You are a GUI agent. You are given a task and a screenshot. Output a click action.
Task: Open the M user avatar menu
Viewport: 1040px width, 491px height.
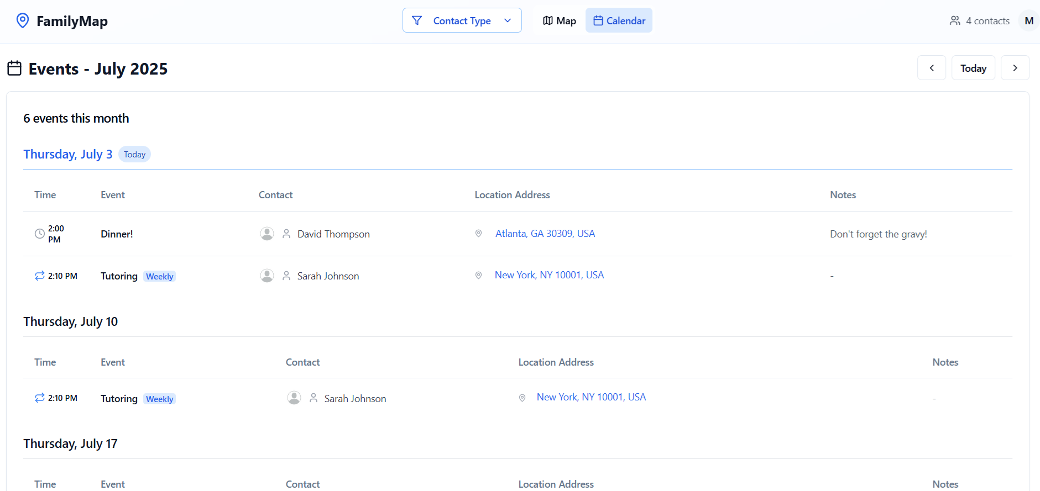click(x=1028, y=21)
